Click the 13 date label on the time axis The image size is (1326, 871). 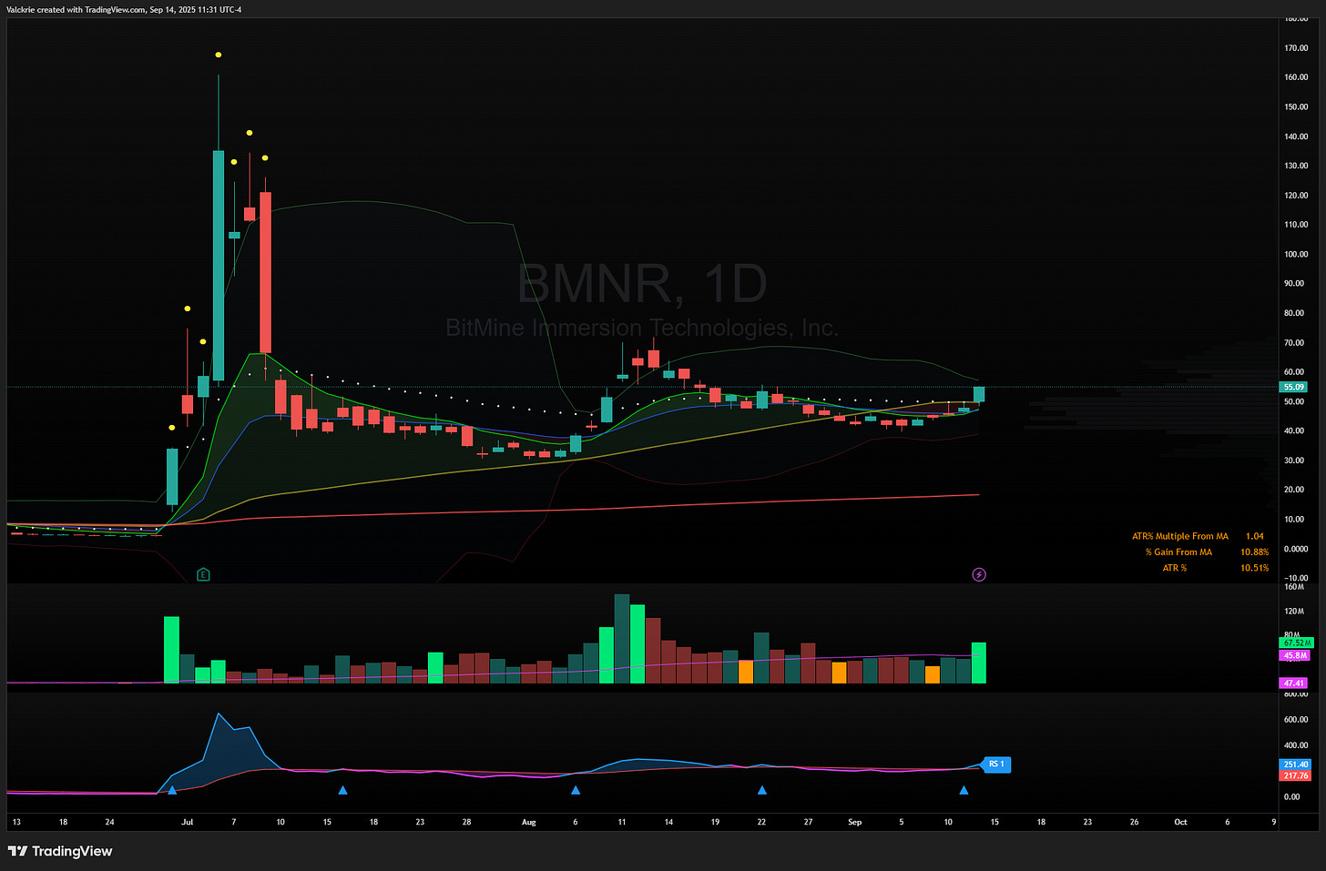16,822
